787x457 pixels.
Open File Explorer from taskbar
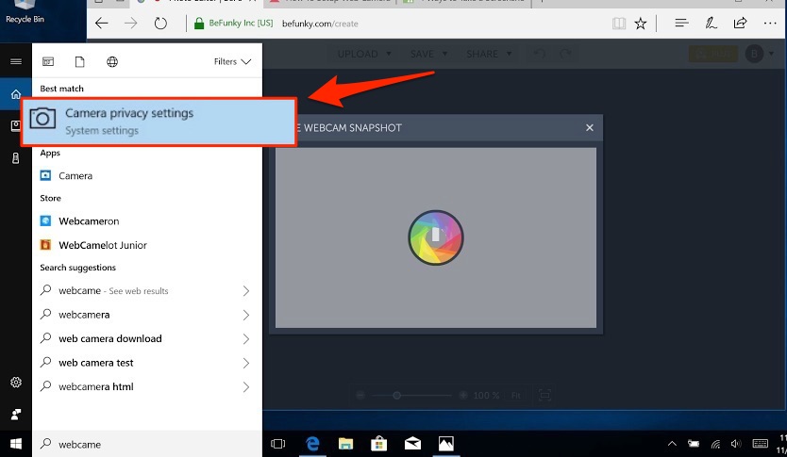click(x=345, y=444)
